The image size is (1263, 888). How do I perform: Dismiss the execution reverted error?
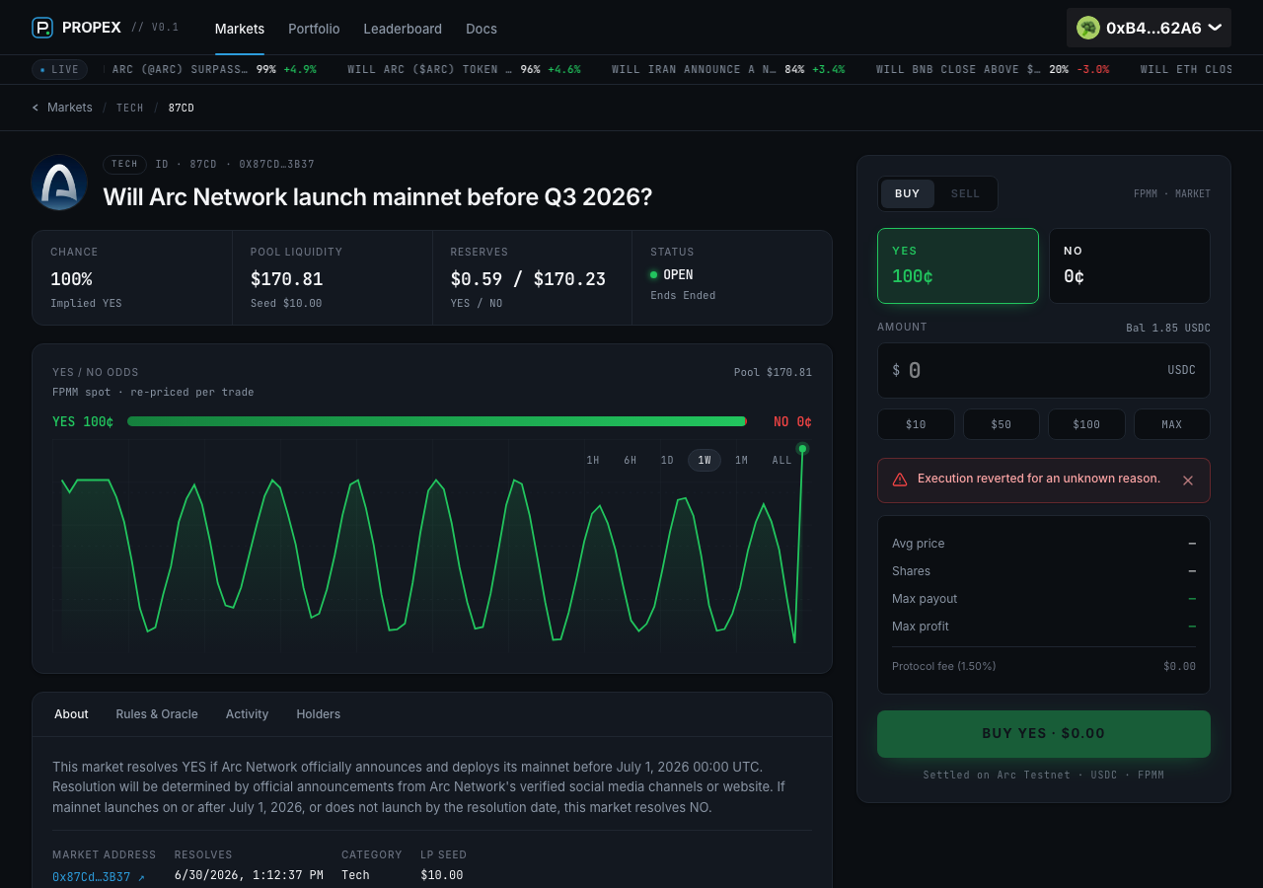pyautogui.click(x=1188, y=481)
